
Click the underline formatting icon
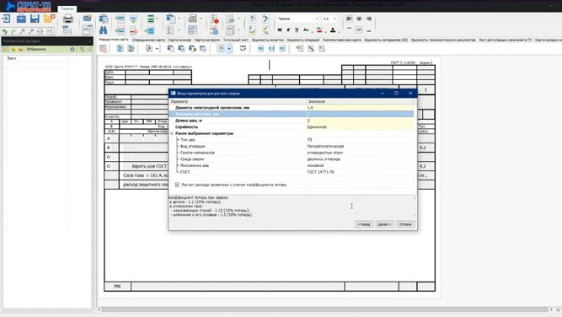pos(297,30)
